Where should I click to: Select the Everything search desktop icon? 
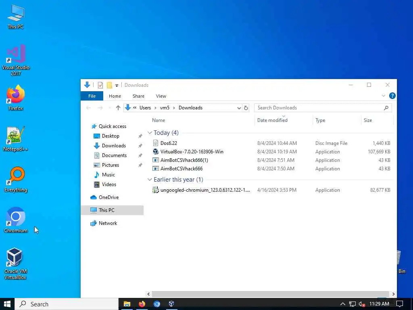(x=16, y=180)
